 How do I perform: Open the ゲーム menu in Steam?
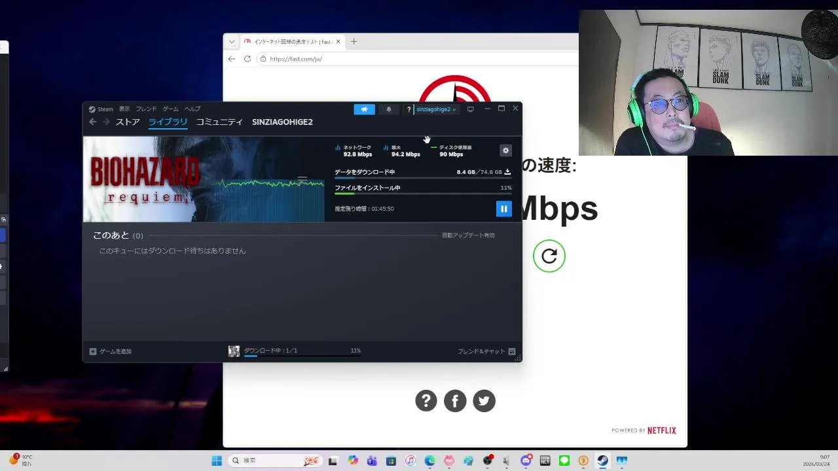[171, 109]
